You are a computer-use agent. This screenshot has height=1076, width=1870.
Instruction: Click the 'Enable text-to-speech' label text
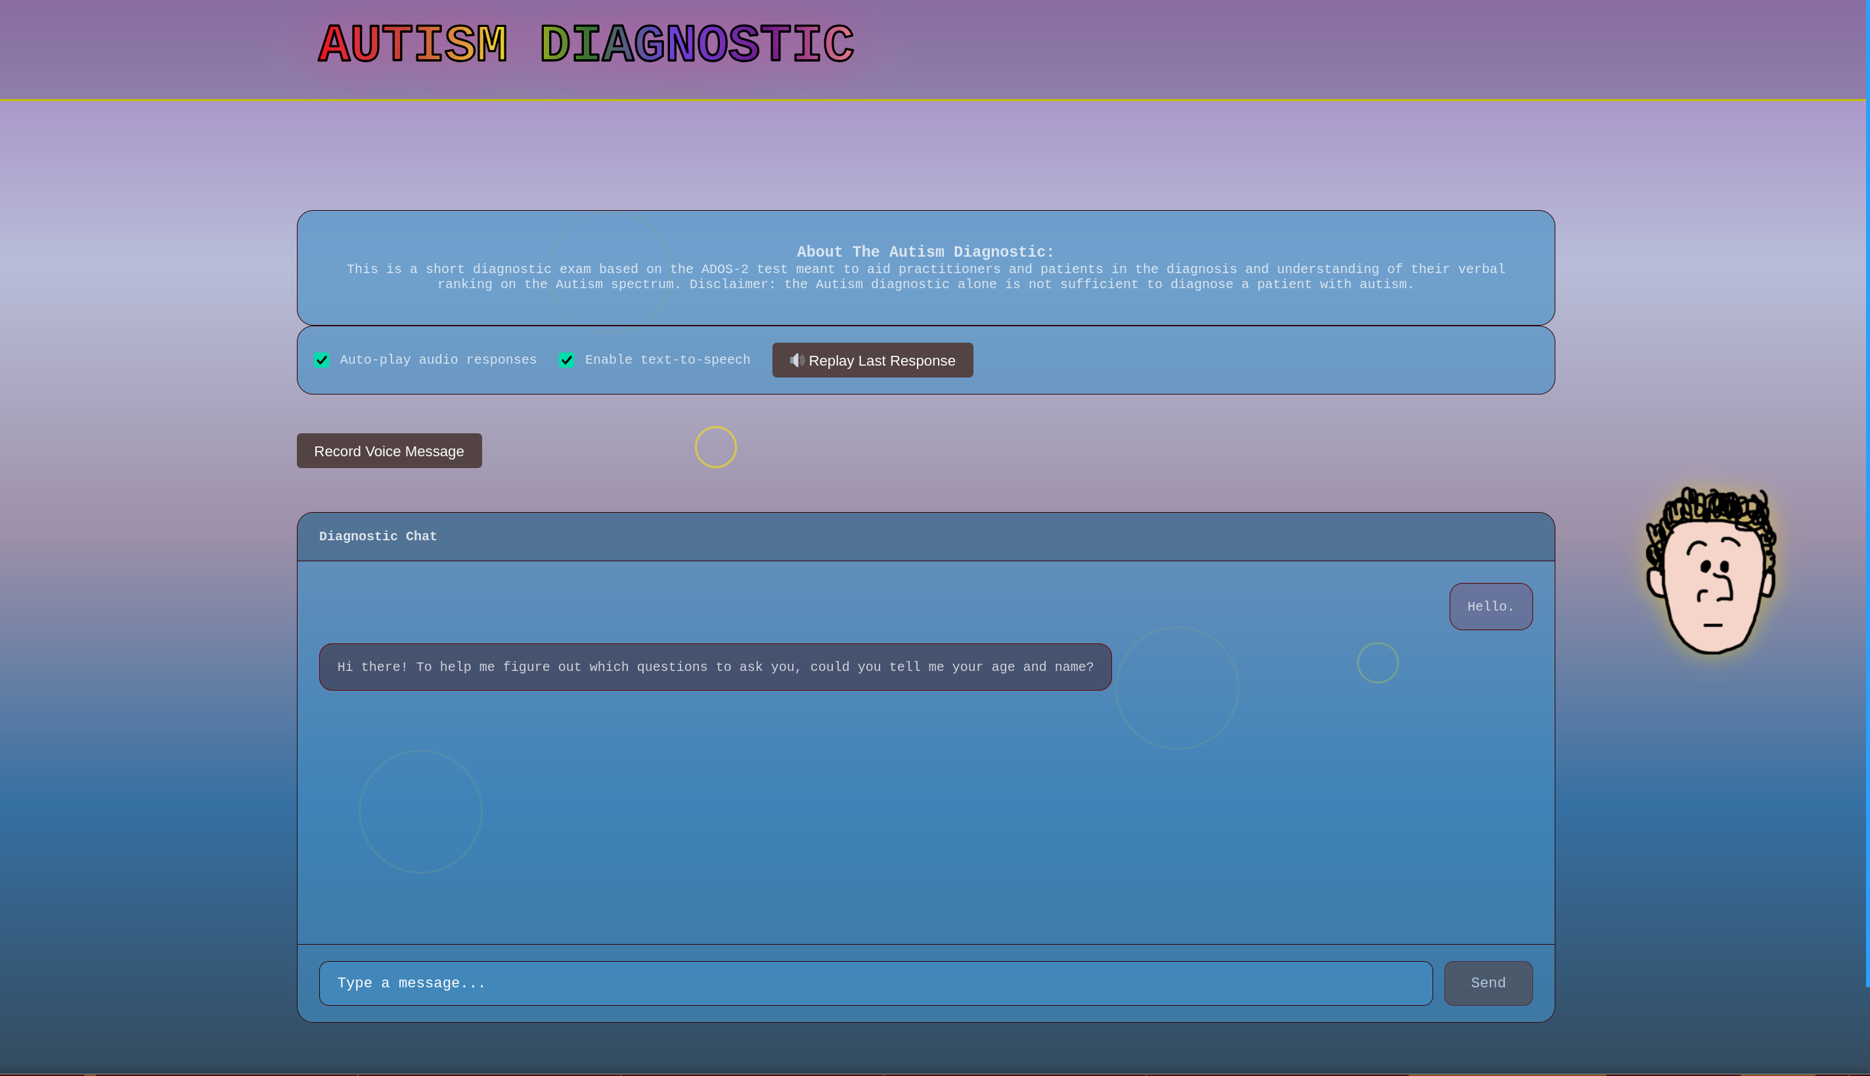coord(667,360)
